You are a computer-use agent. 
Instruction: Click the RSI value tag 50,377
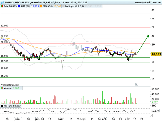tap(155, 111)
